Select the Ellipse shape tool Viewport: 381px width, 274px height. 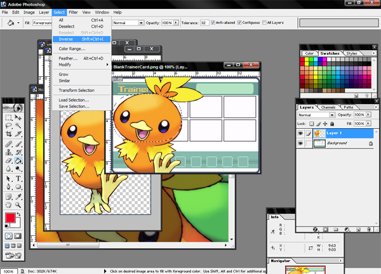[18, 187]
